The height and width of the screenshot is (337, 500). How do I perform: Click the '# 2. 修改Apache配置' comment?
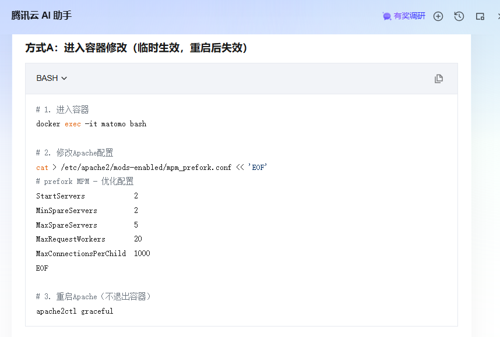click(x=75, y=153)
